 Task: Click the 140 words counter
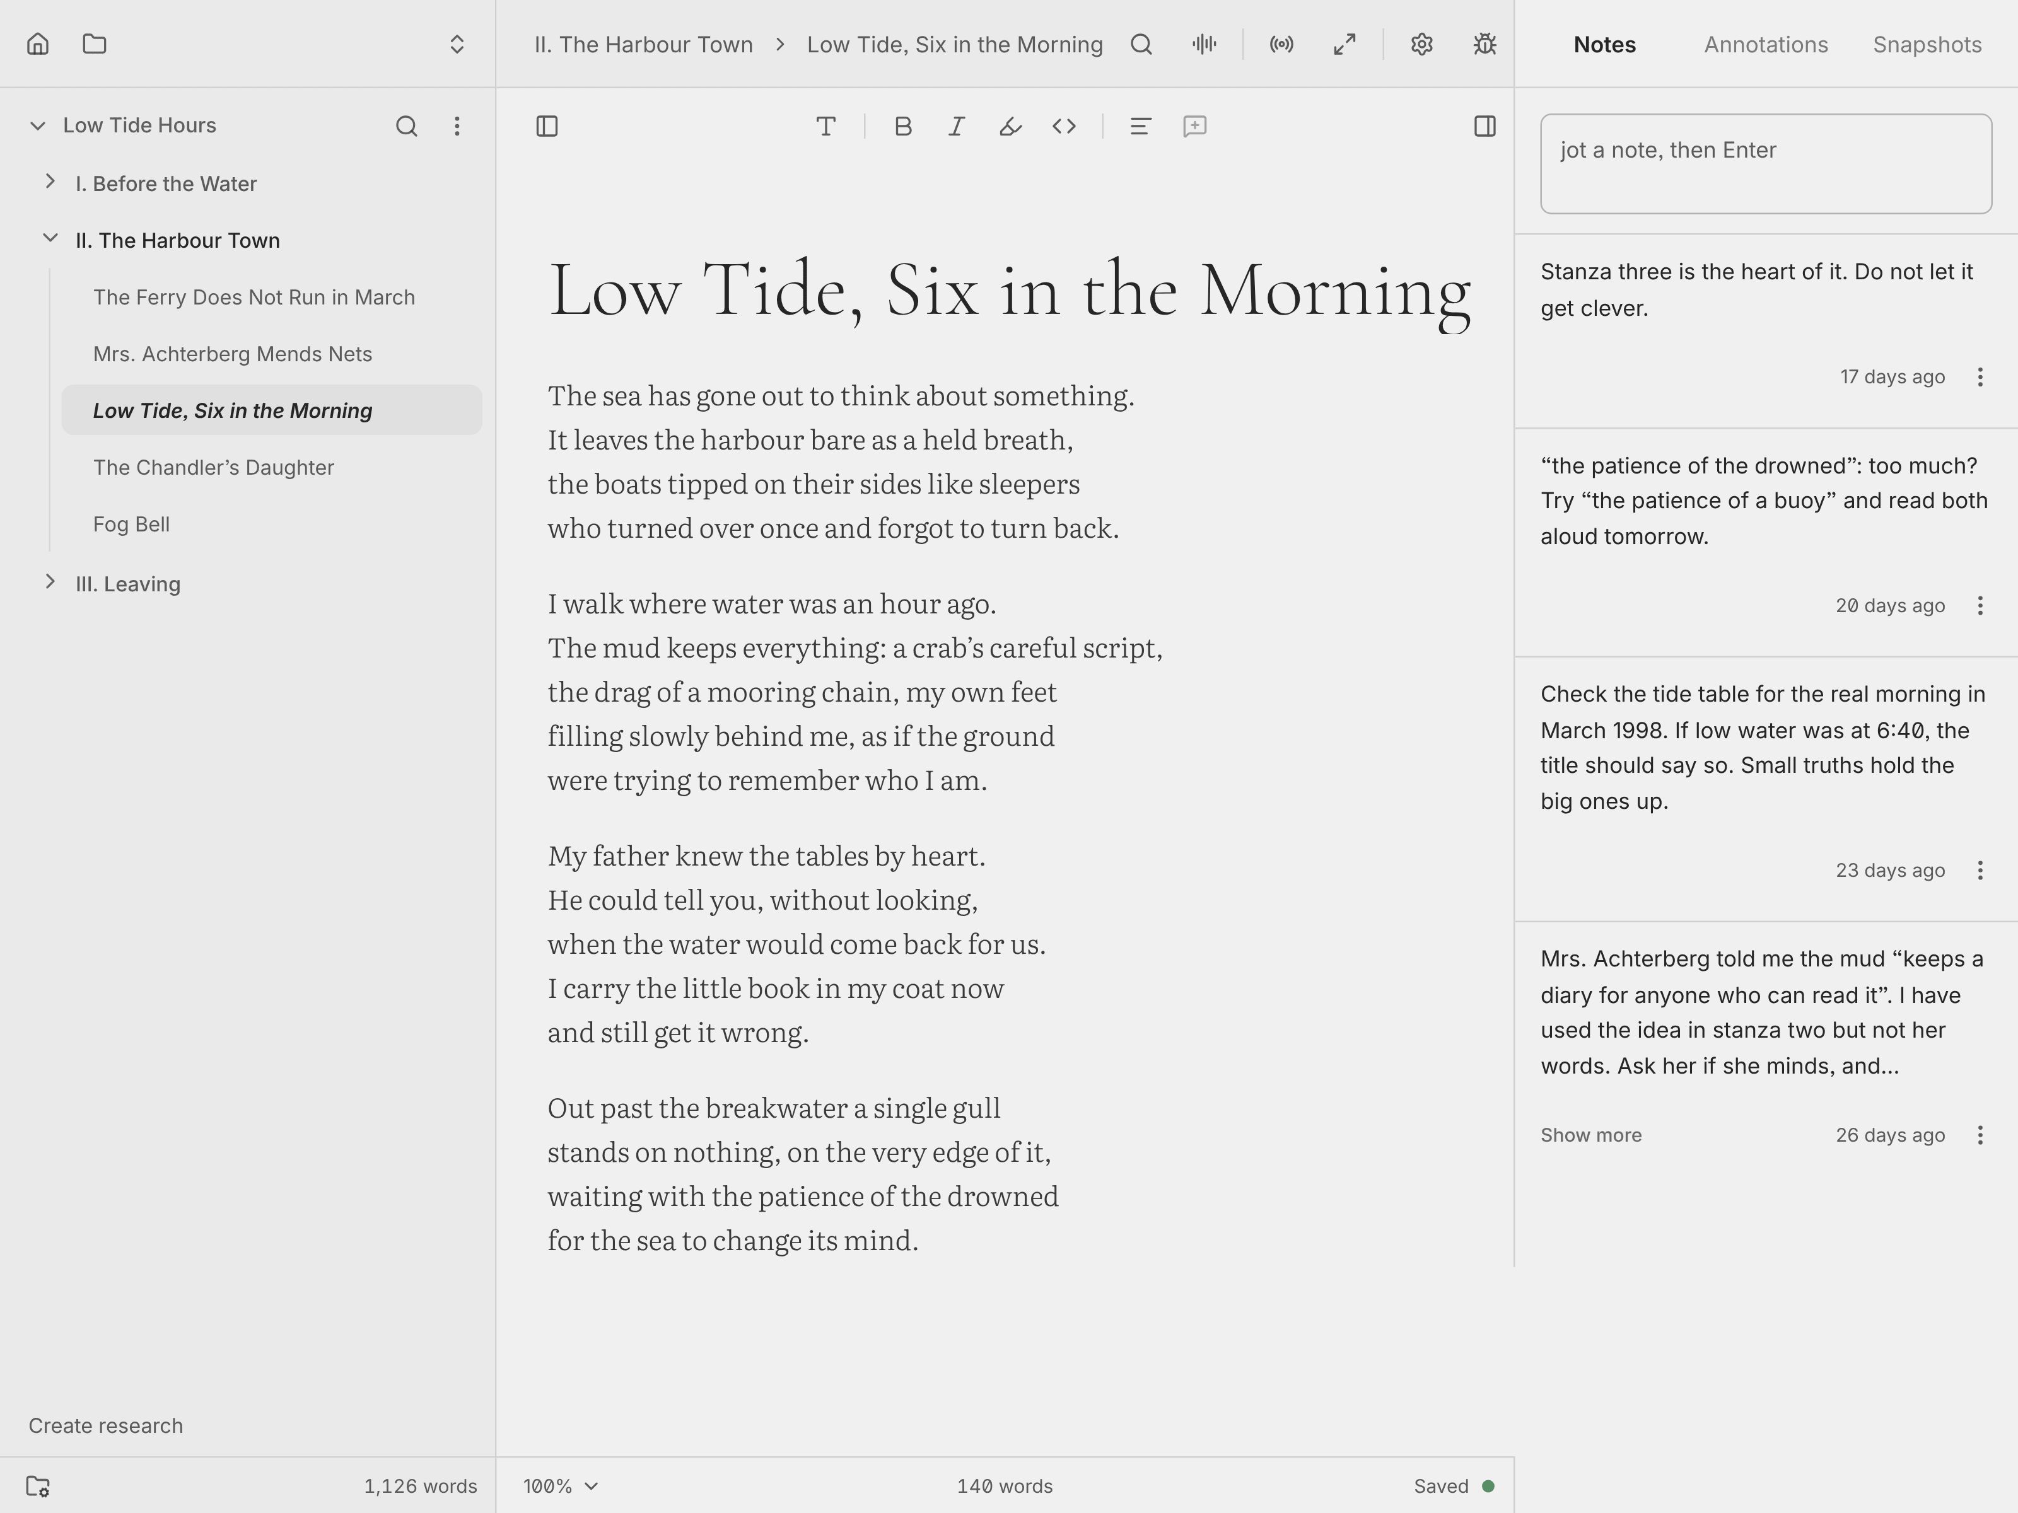click(x=1005, y=1486)
